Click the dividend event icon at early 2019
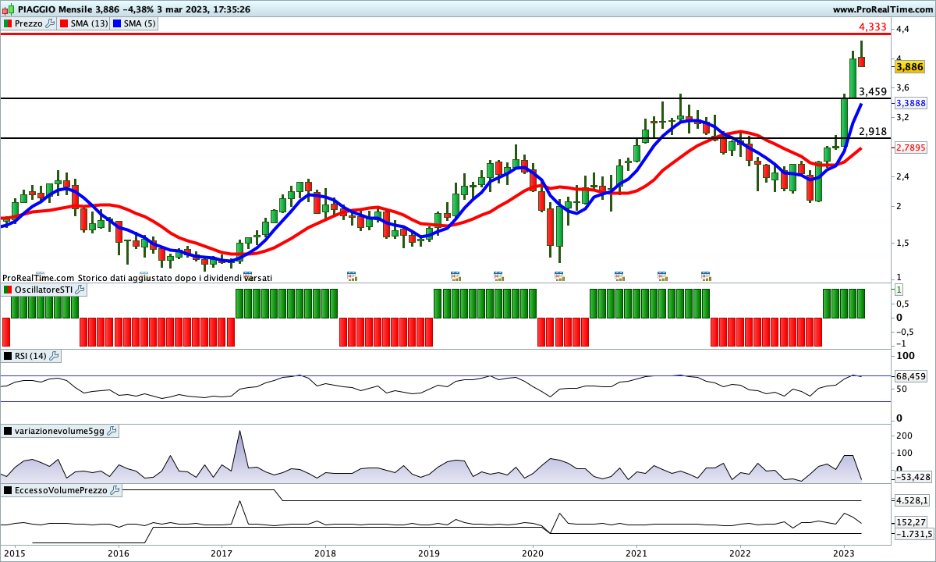Screen dimensions: 936x562 456,276
